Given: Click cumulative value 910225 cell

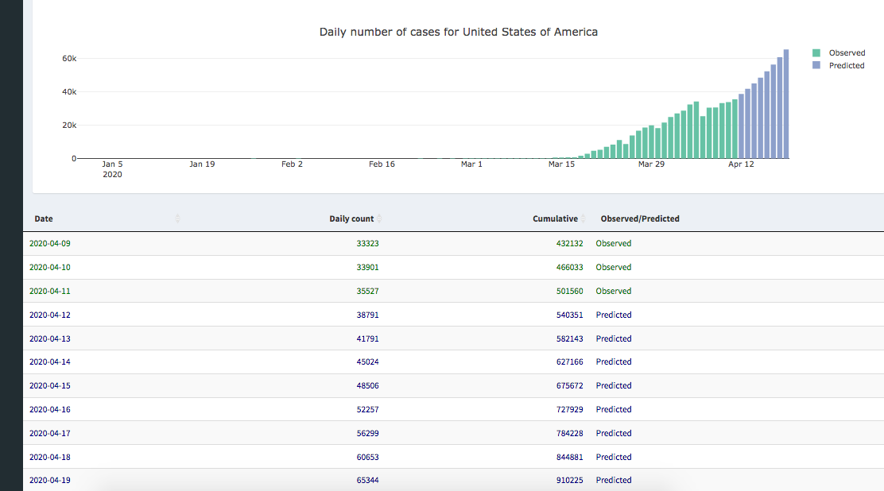Looking at the screenshot, I should (569, 480).
